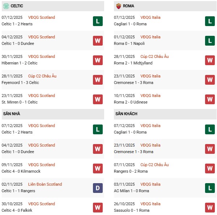217x215 pixels.
Task: Select the SÂN NHÀ section header
Action: pos(12,114)
